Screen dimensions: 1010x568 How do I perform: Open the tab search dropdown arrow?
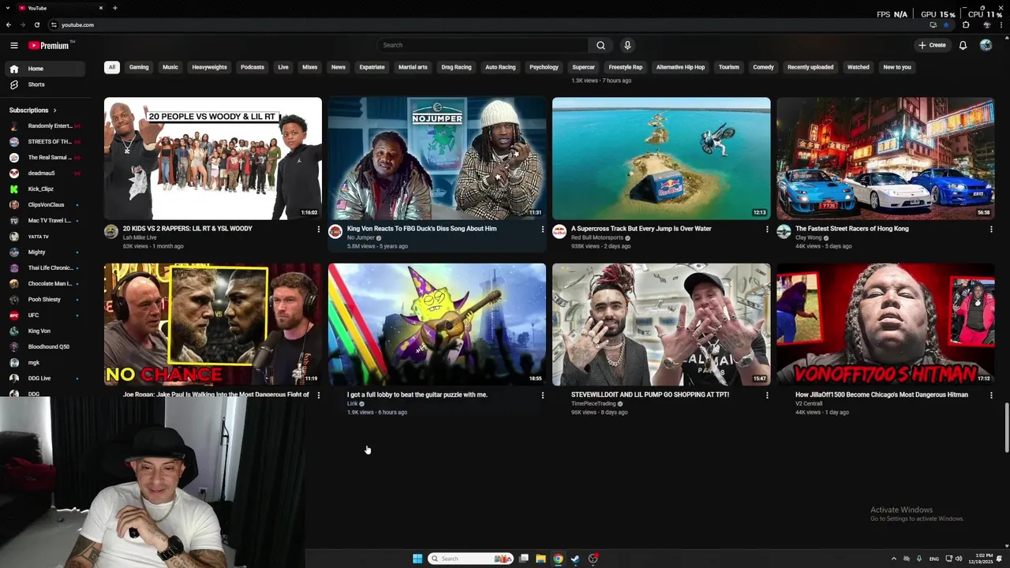[7, 8]
